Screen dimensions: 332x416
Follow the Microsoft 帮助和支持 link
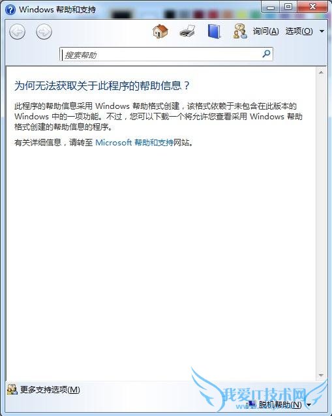pos(134,142)
